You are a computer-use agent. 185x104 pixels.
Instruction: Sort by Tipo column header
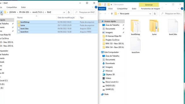pyautogui.click(x=82, y=18)
